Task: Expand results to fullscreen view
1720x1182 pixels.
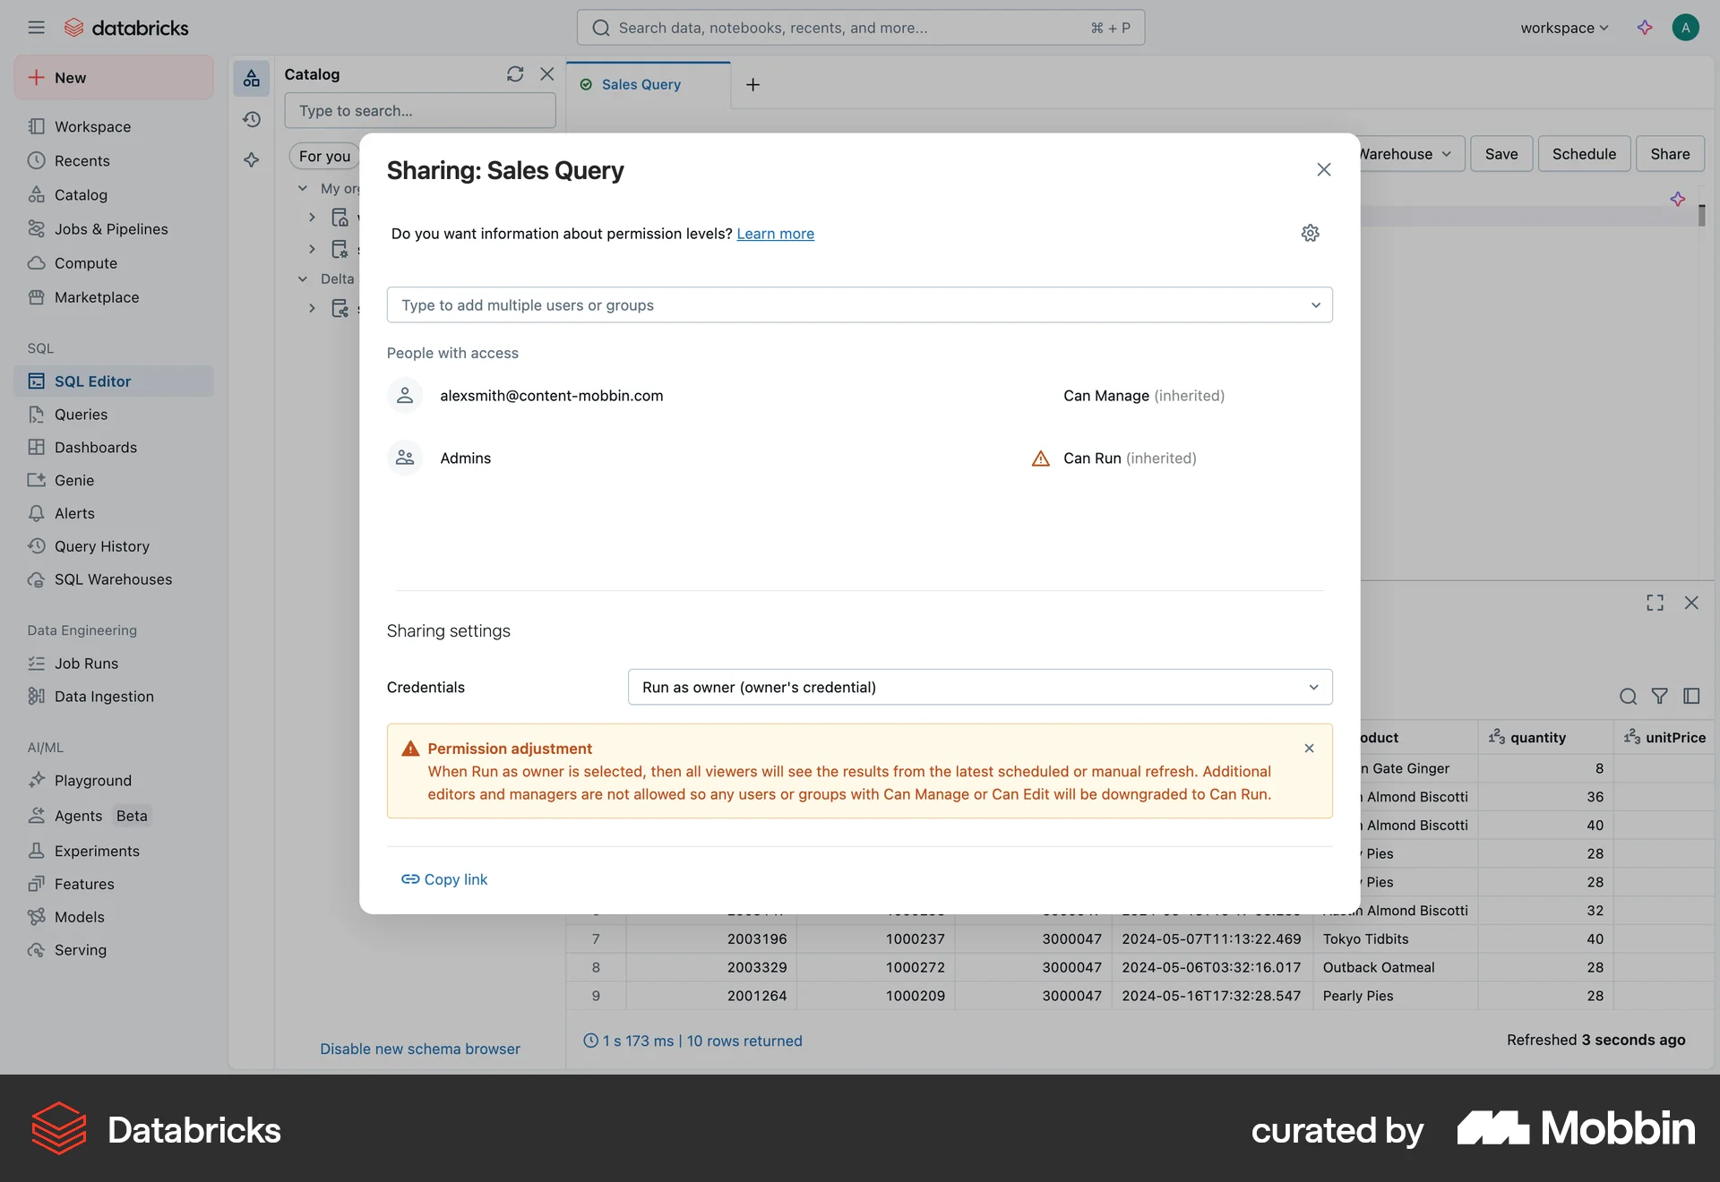Action: pos(1655,603)
